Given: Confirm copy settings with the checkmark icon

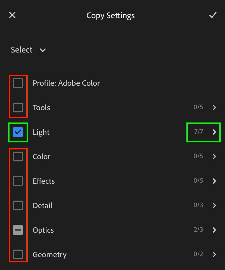Looking at the screenshot, I should point(213,15).
